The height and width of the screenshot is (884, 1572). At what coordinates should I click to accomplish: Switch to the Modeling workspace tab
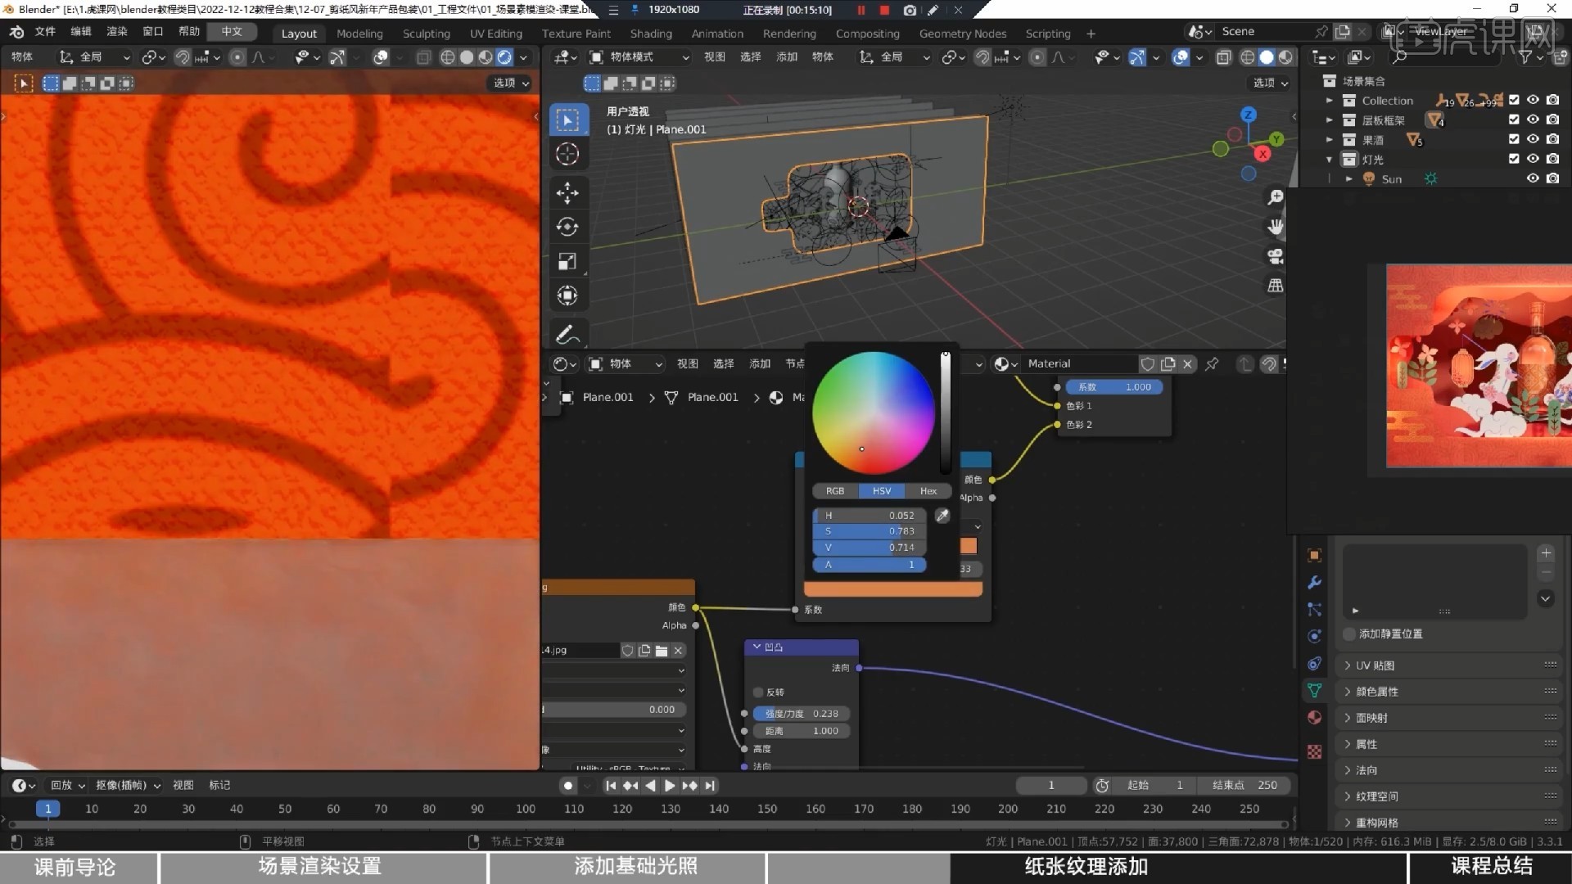[359, 34]
